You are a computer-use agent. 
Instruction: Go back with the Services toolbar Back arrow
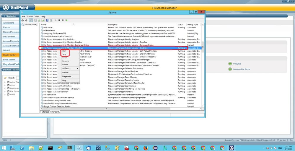click(x=22, y=20)
